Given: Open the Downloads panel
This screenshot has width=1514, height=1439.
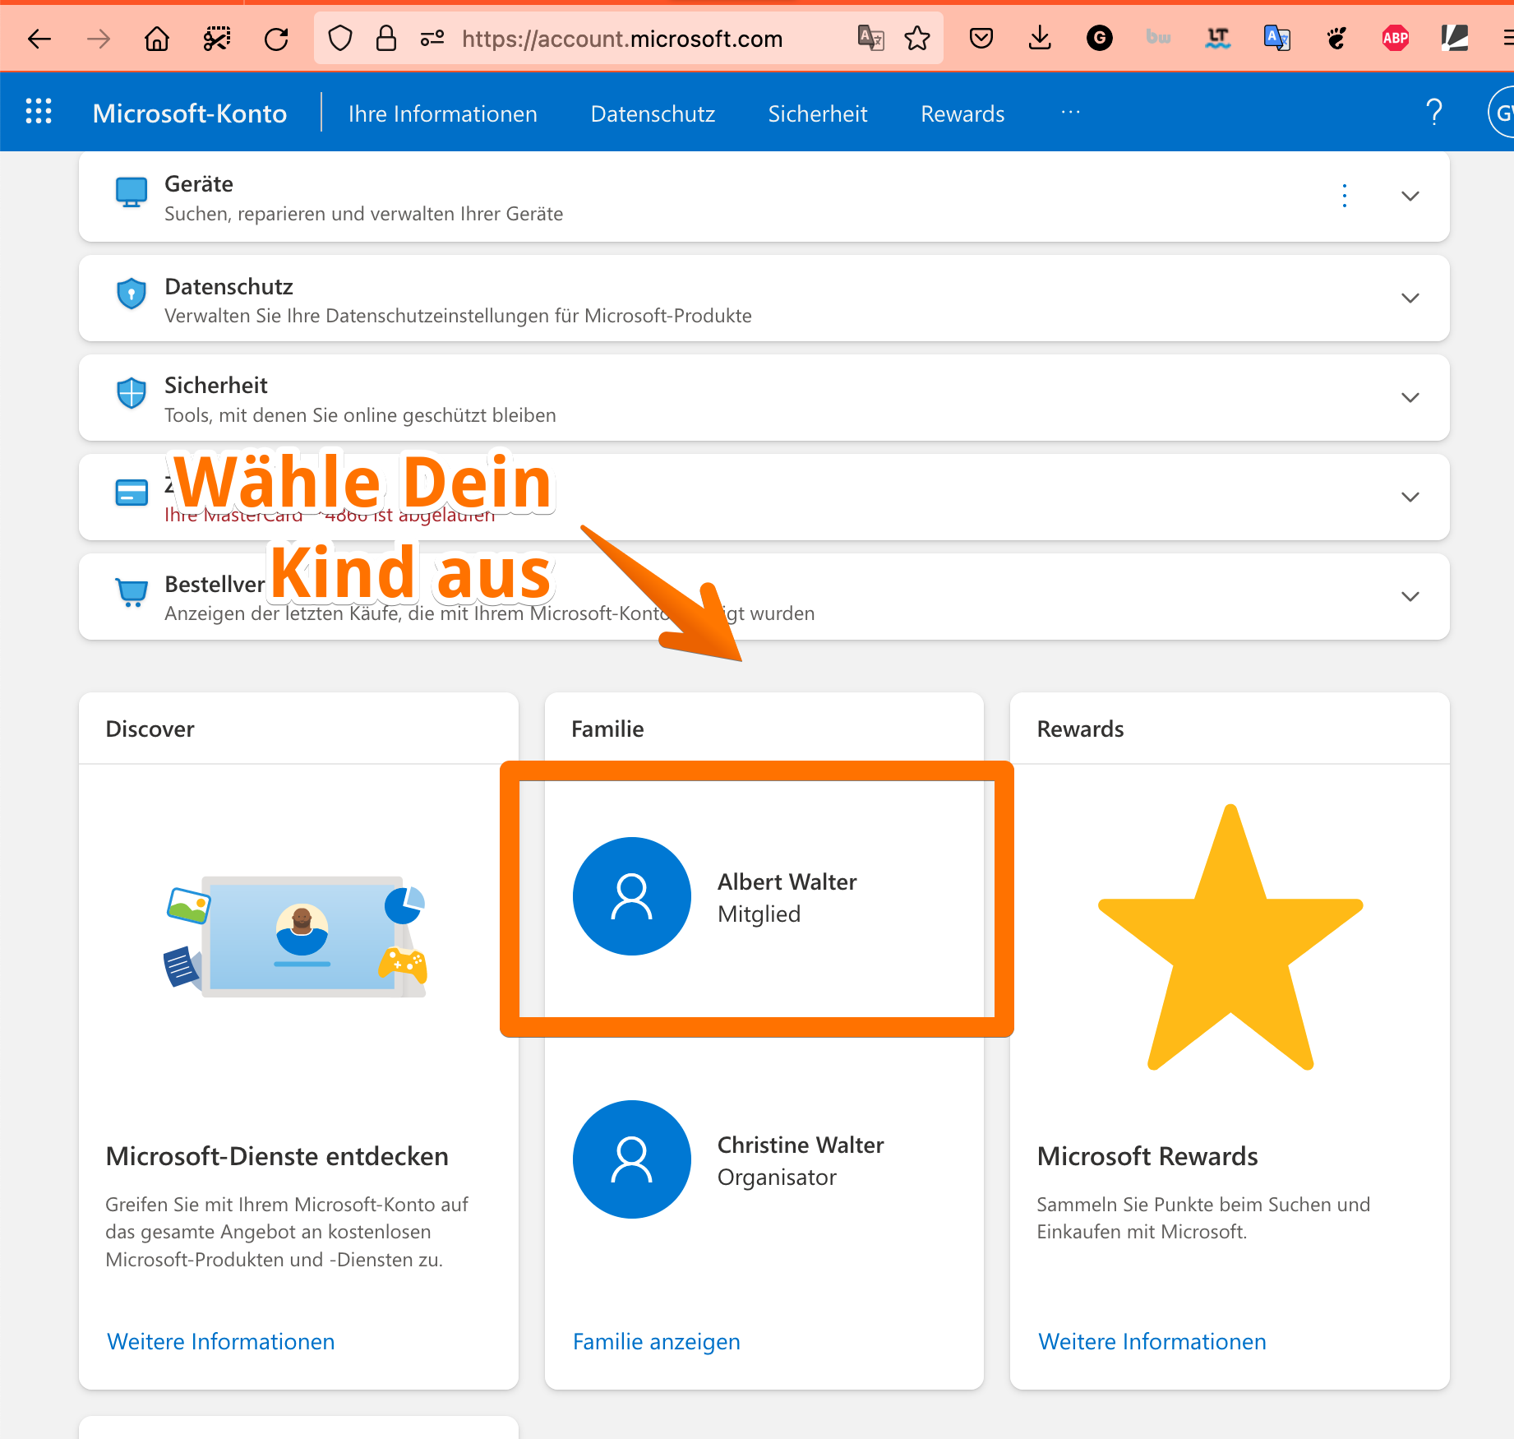Looking at the screenshot, I should point(1039,38).
